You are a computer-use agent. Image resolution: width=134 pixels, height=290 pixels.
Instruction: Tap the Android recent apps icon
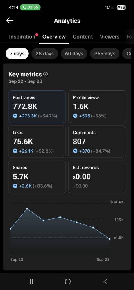30,282
